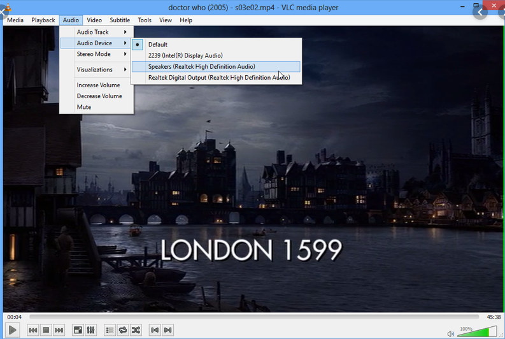Click the Stop playback icon
Screen dimensions: 505x339
pos(46,330)
